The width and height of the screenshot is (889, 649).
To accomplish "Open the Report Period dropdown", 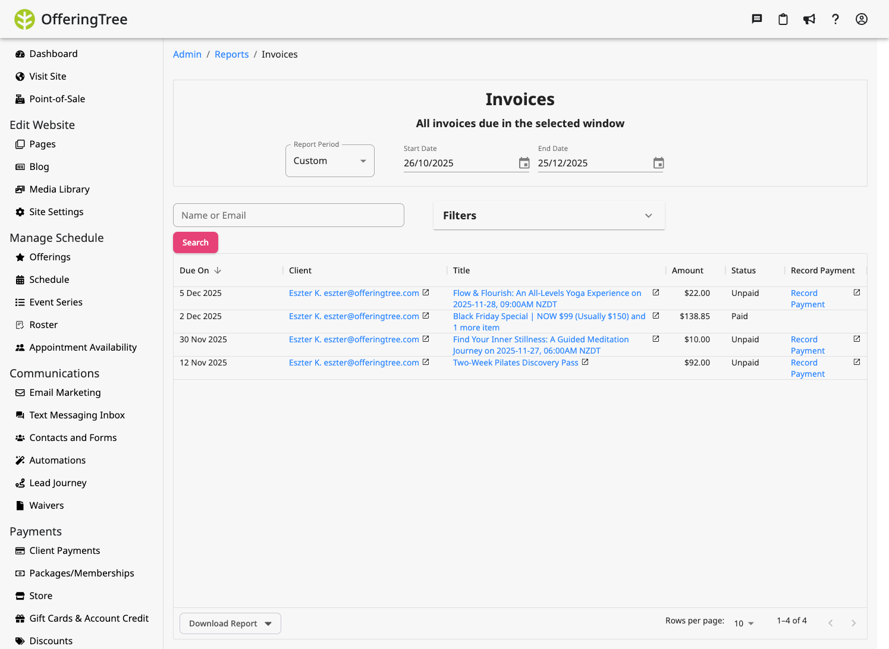I will 329,160.
